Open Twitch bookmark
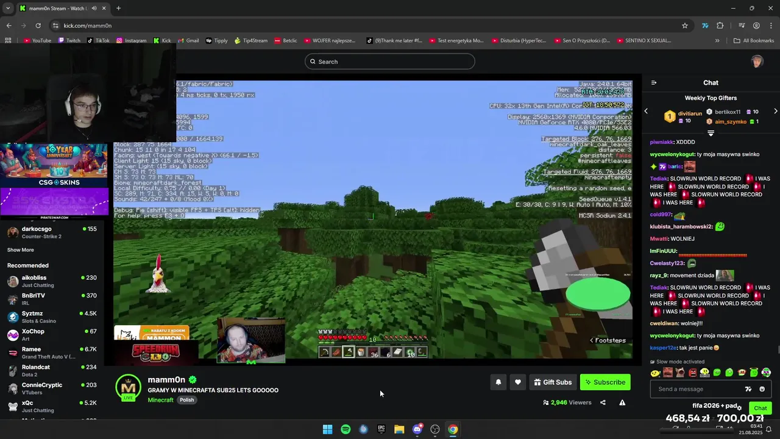Viewport: 780px width, 439px height. (x=69, y=40)
